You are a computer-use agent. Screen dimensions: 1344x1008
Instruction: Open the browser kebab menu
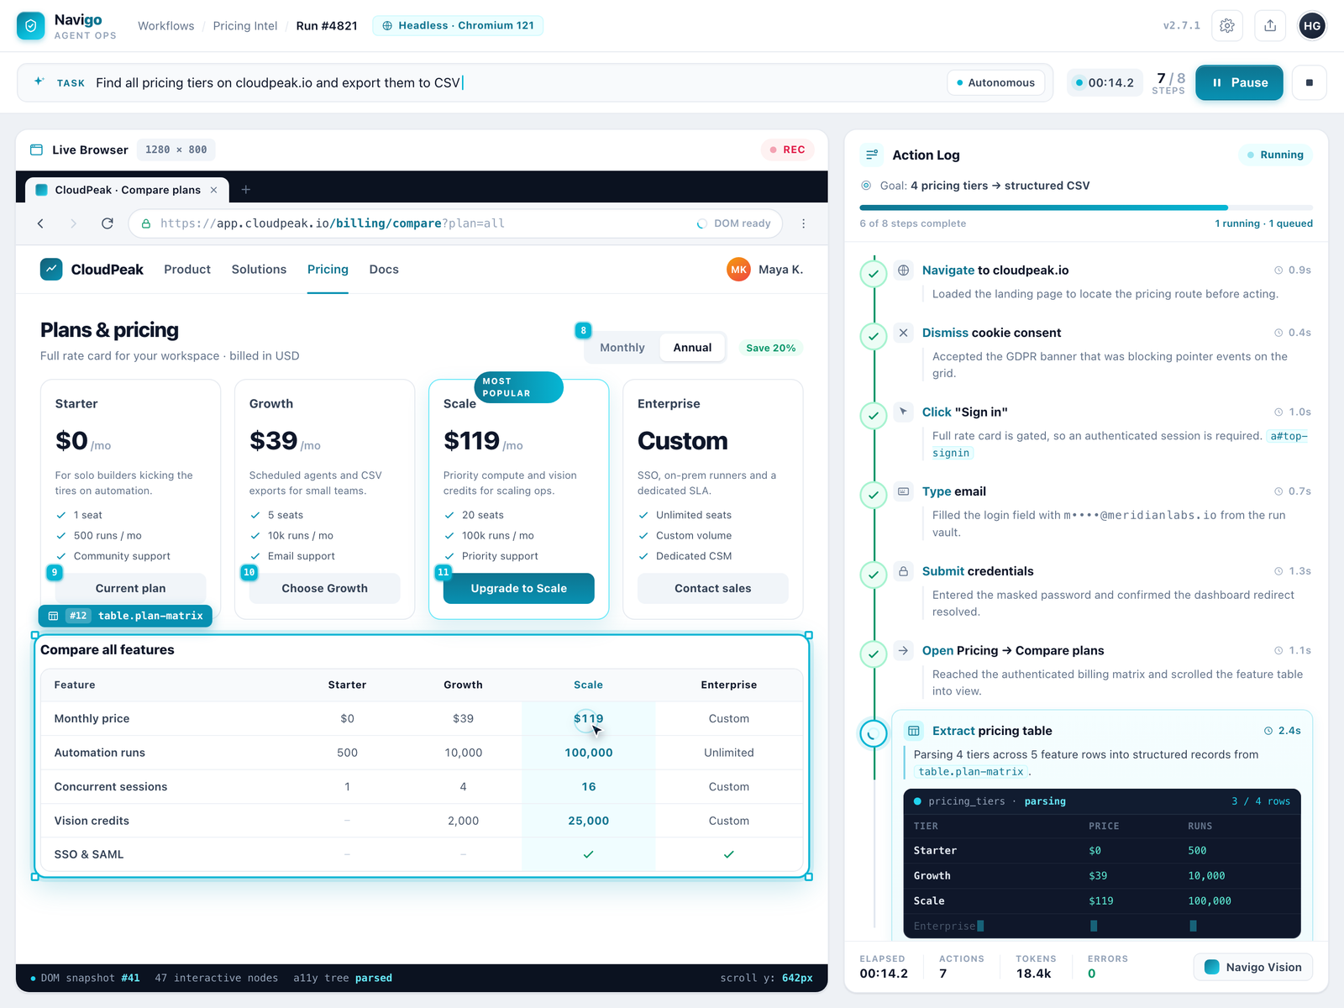pyautogui.click(x=804, y=223)
